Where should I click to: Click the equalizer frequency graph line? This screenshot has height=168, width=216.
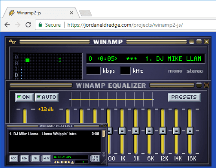[112, 99]
